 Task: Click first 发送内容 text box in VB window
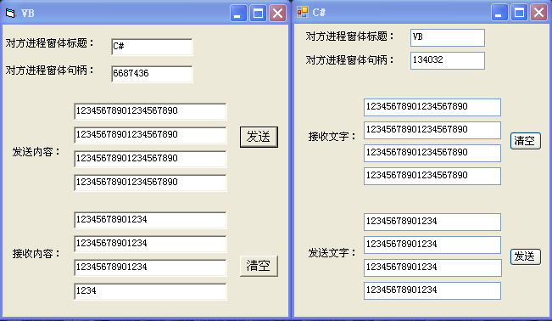tap(150, 111)
